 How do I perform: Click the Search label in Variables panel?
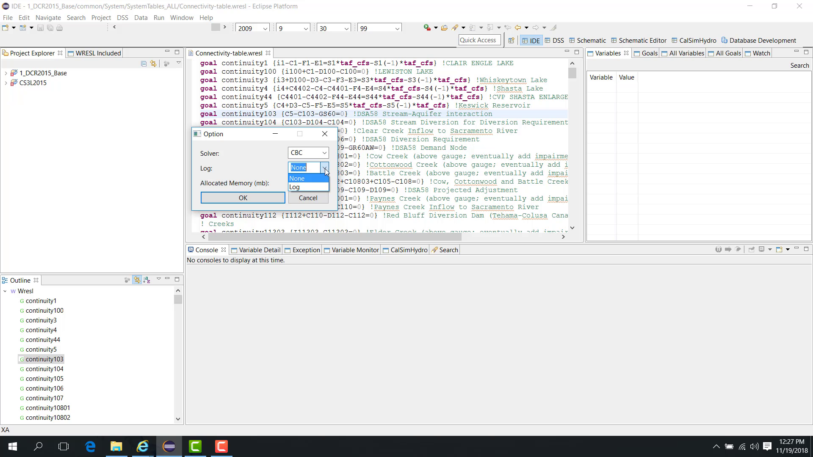(799, 66)
